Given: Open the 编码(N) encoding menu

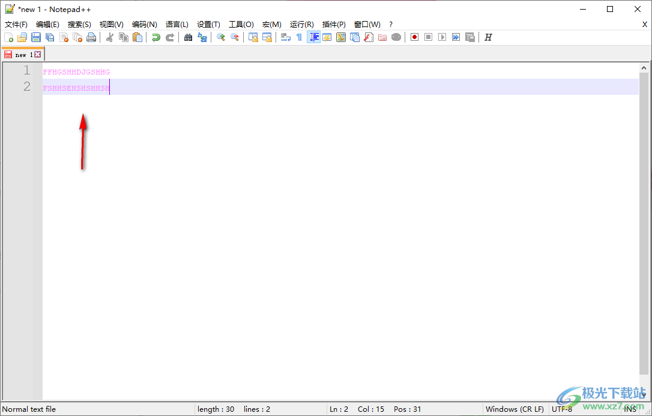Looking at the screenshot, I should coord(144,24).
